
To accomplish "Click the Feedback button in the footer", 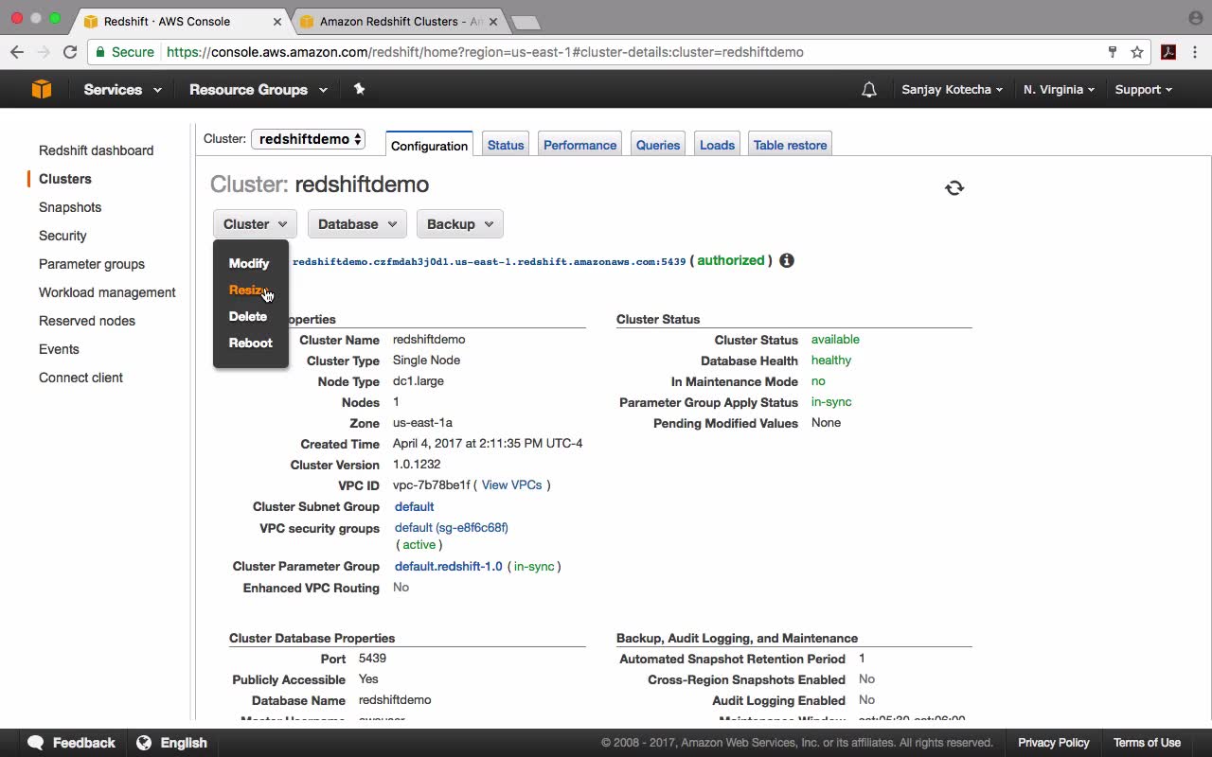I will click(x=72, y=743).
